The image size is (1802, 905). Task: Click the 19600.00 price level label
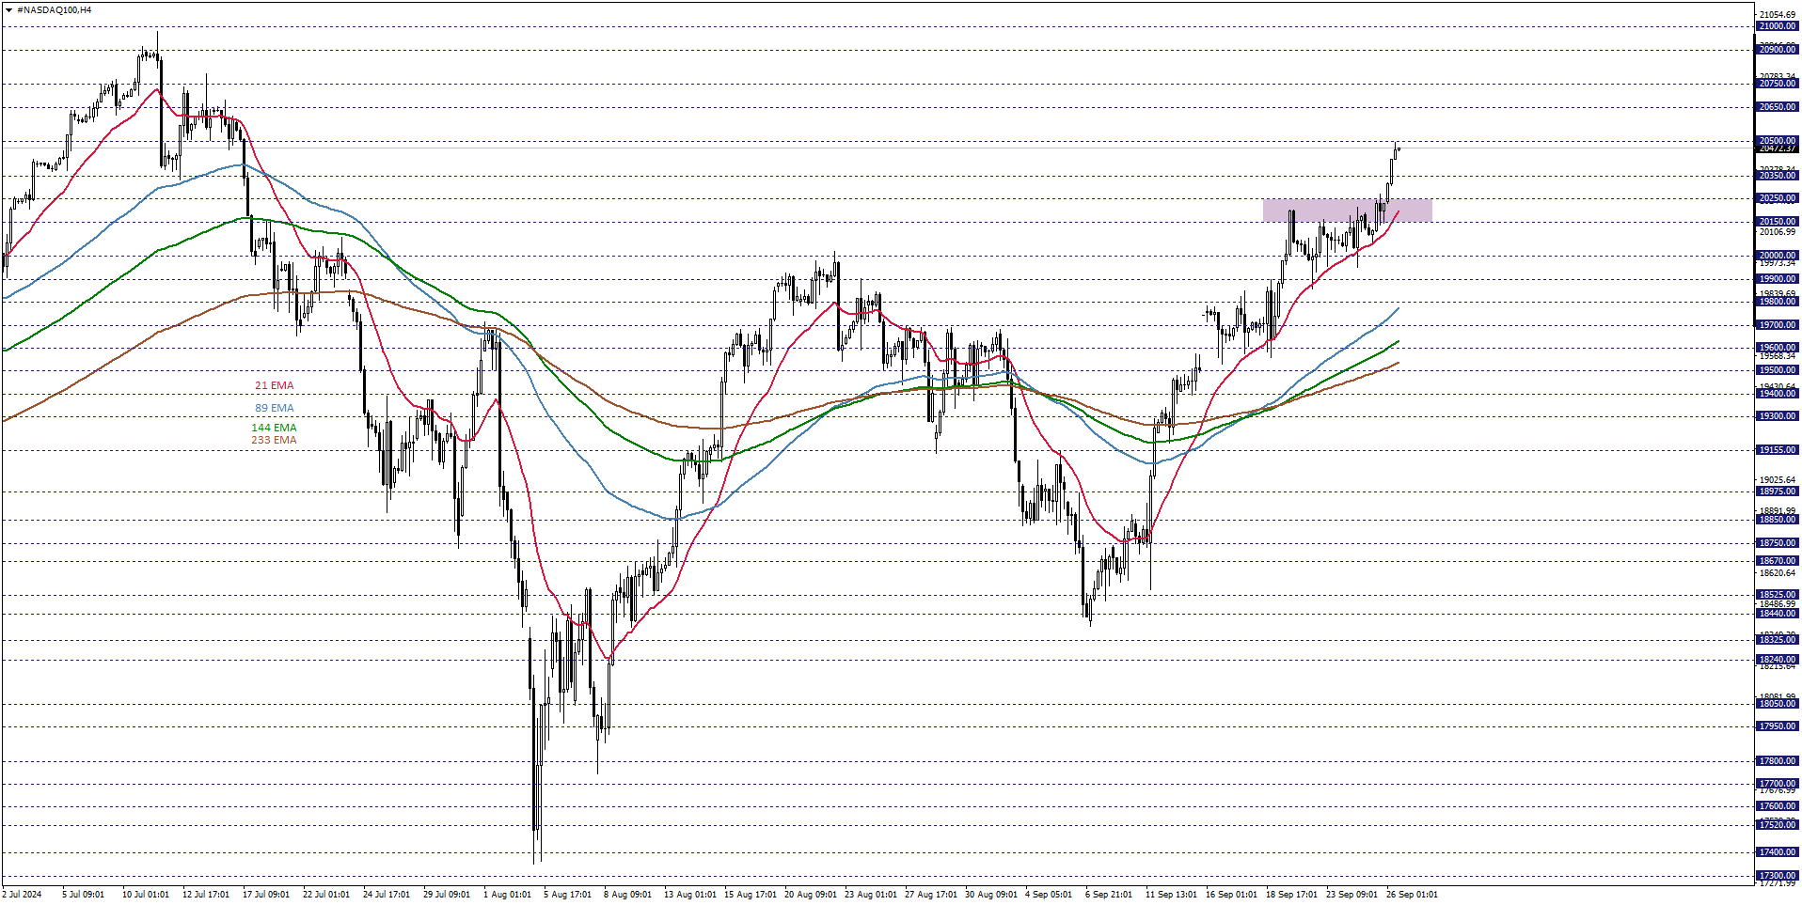[x=1778, y=348]
